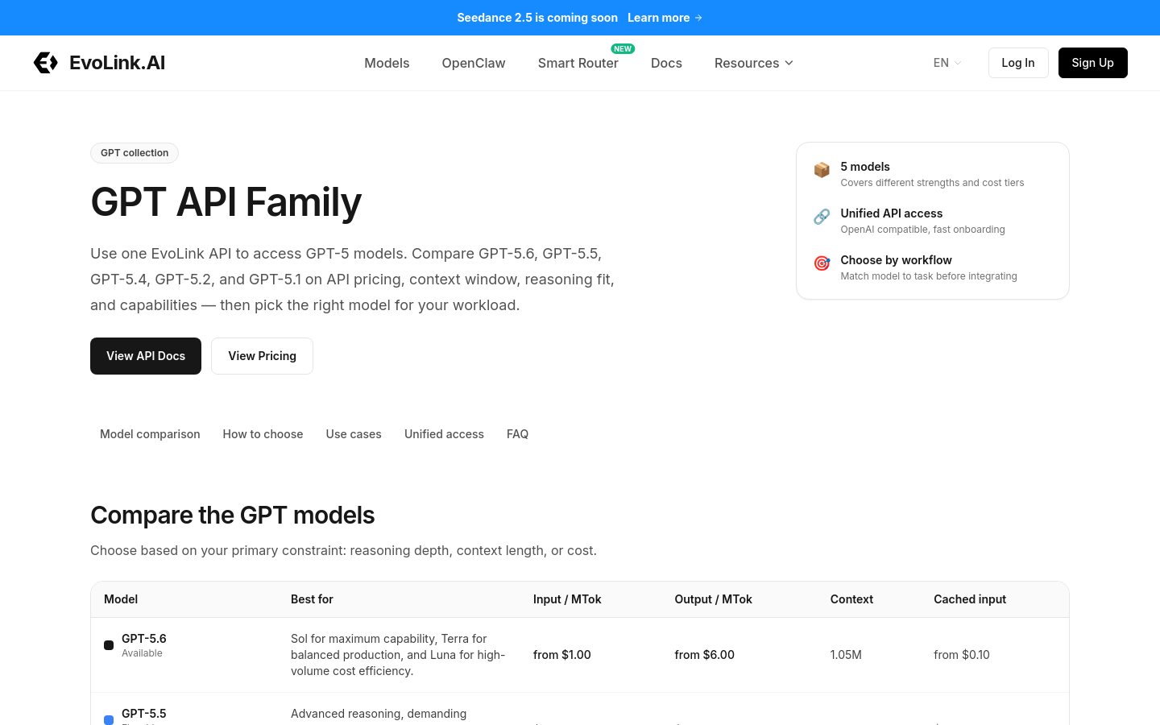This screenshot has width=1160, height=725.
Task: Click the View Pricing button
Action: click(x=262, y=356)
